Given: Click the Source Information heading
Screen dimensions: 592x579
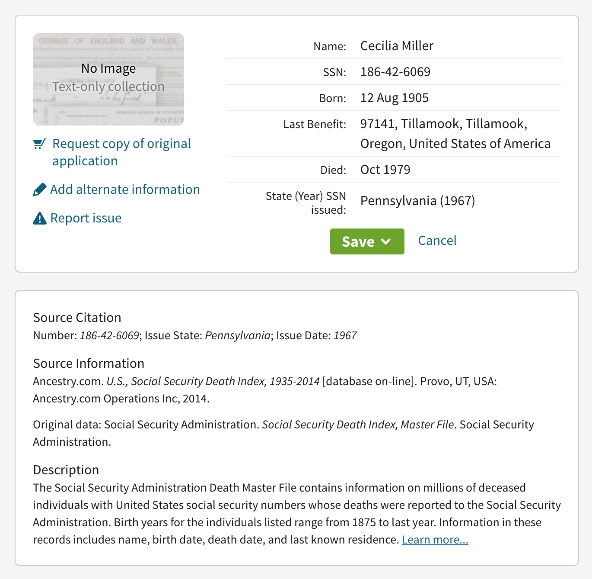Looking at the screenshot, I should (x=89, y=363).
